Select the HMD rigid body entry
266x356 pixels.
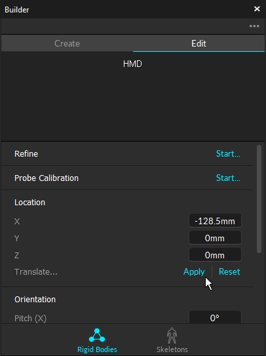tap(132, 64)
